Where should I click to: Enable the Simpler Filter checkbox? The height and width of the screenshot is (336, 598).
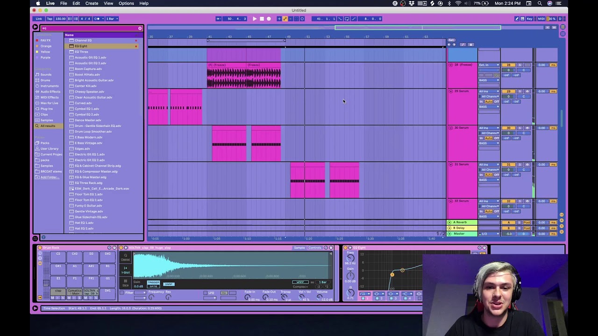coord(122,293)
